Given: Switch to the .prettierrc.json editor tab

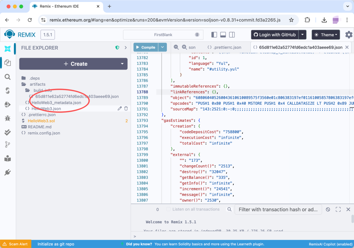Looking at the screenshot, I should coord(225,47).
